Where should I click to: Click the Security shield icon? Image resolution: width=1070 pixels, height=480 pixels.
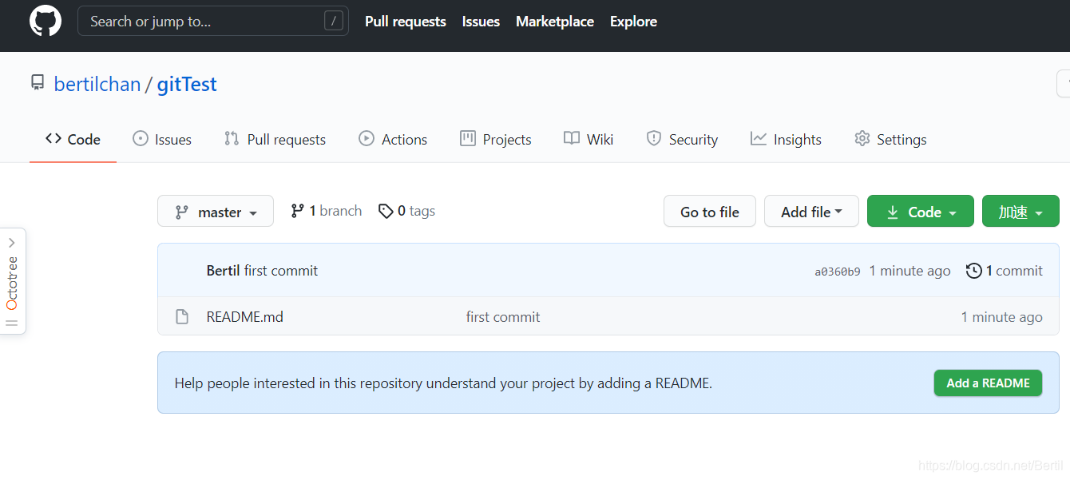[654, 138]
